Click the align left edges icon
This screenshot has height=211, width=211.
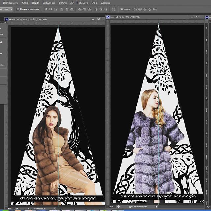pyautogui.click(x=62, y=9)
